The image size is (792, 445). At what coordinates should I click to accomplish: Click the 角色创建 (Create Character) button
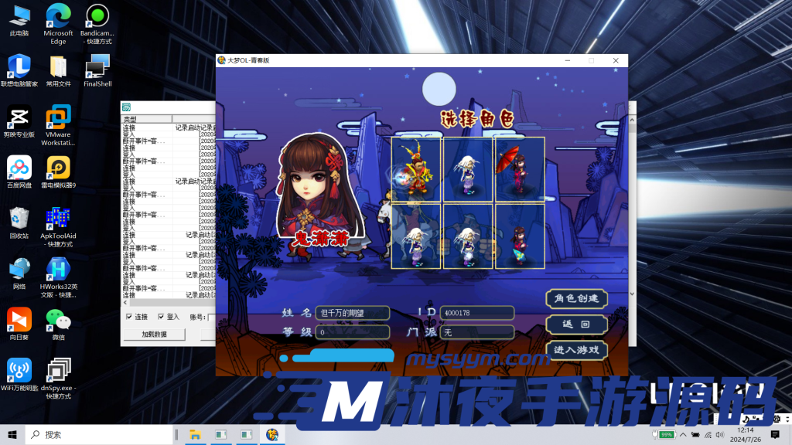pyautogui.click(x=576, y=299)
